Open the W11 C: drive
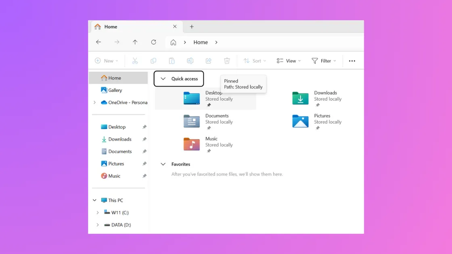 [x=119, y=212]
